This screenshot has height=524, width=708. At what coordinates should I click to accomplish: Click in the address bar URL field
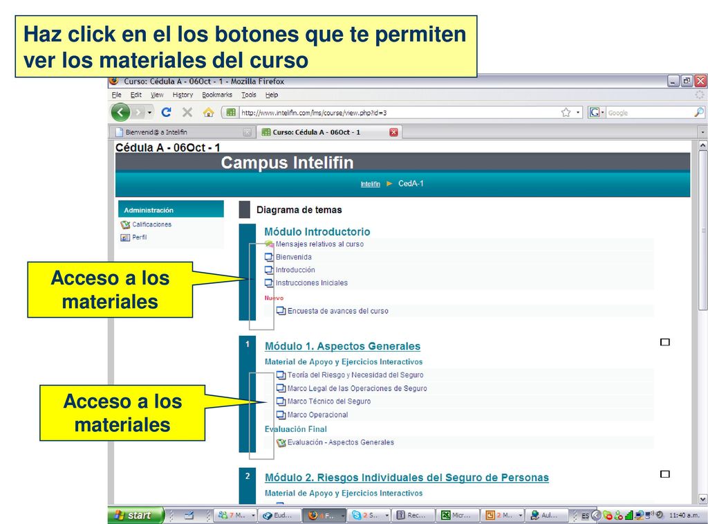tap(398, 113)
